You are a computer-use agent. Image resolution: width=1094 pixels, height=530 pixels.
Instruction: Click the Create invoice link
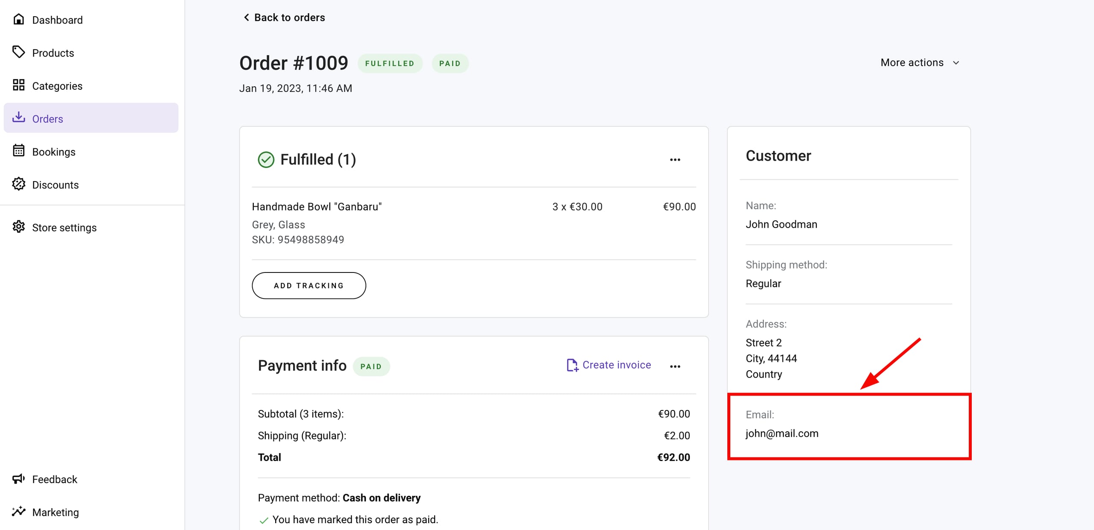tap(616, 365)
